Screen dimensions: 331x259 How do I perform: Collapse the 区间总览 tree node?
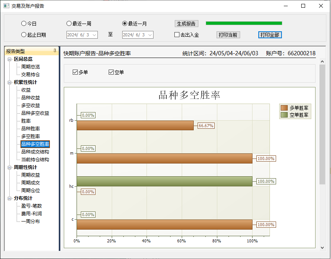tap(10, 59)
